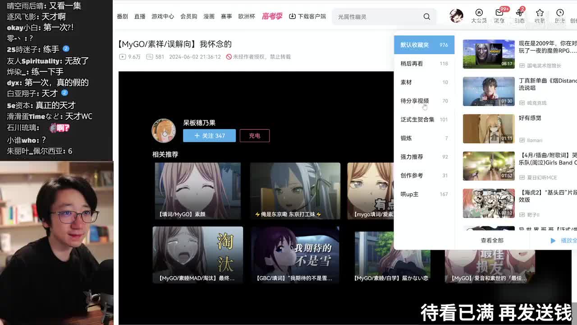Select the 锻炼 folder

[x=424, y=138]
